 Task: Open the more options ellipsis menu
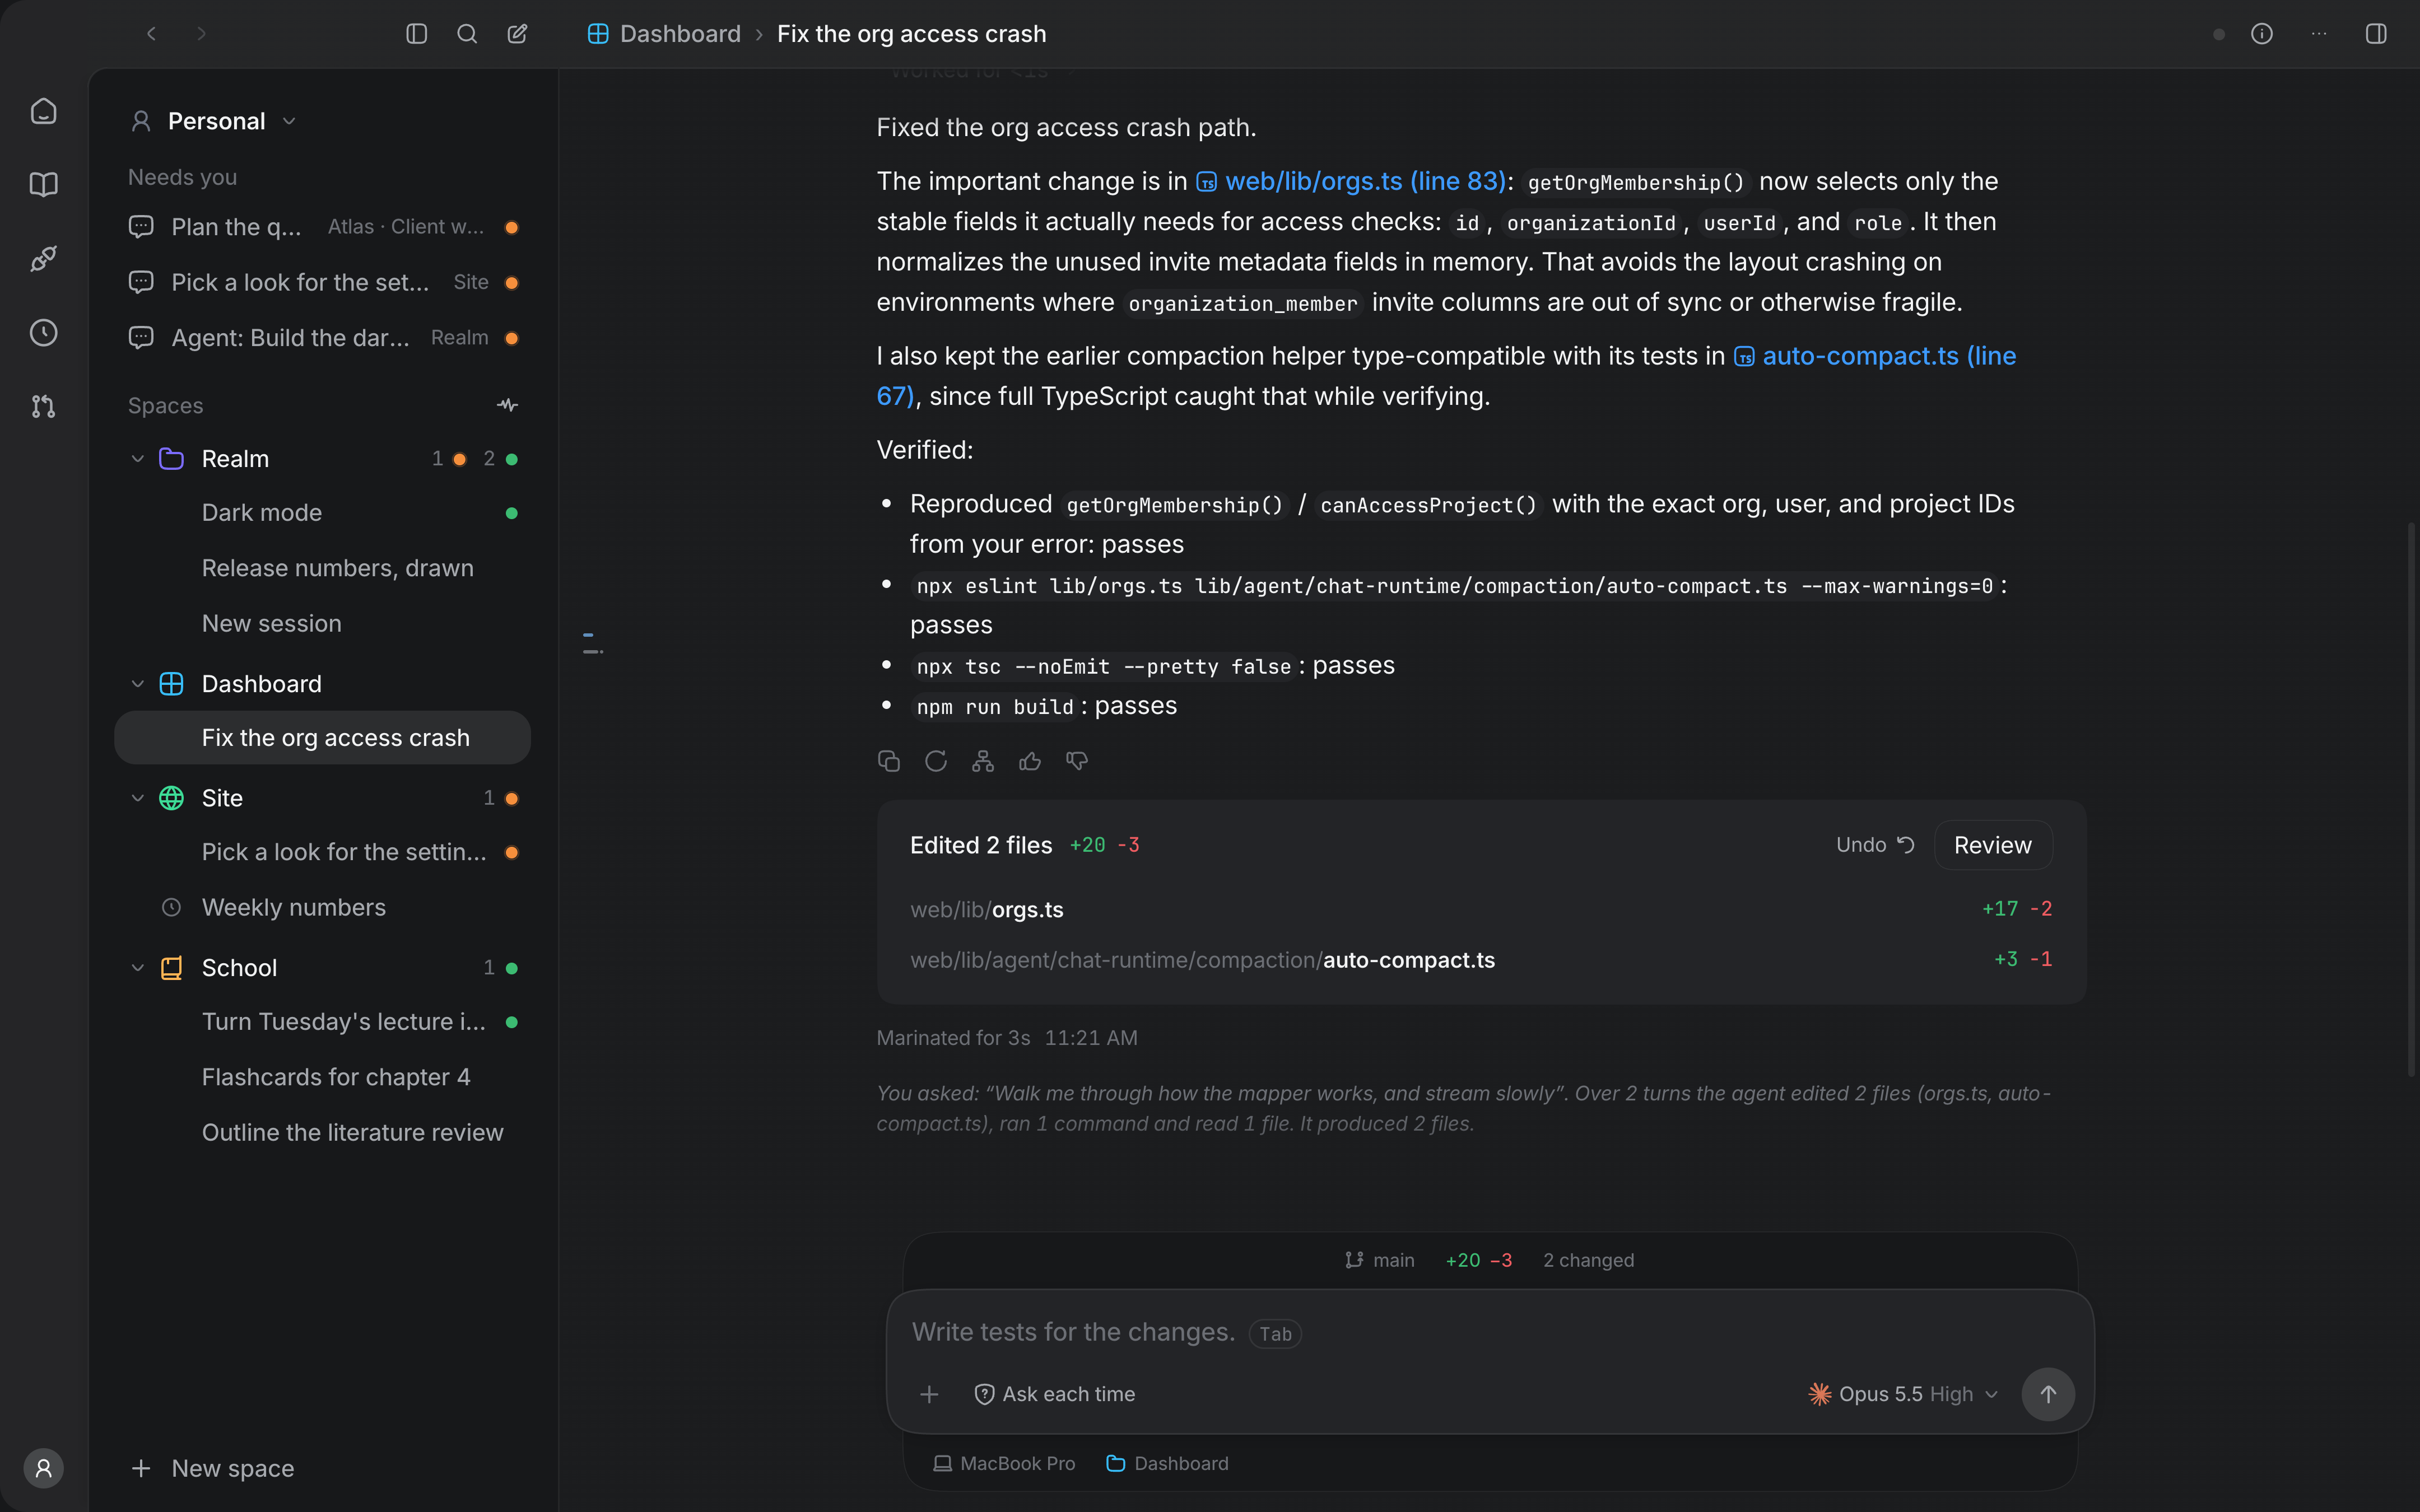2319,34
